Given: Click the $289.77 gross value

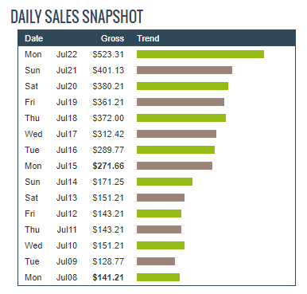Looking at the screenshot, I should click(108, 150).
